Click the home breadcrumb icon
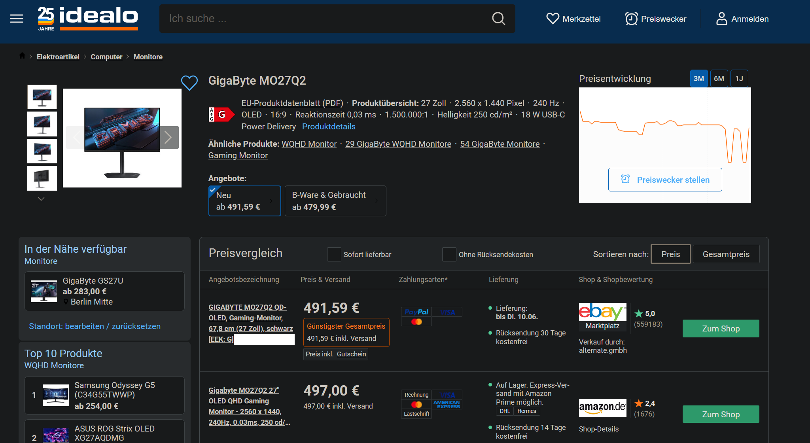The width and height of the screenshot is (810, 443). click(22, 56)
